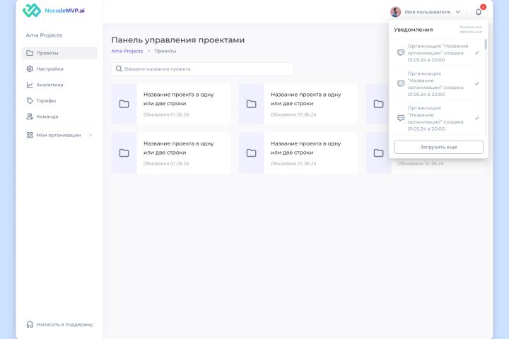Image resolution: width=509 pixels, height=339 pixels.
Task: Open the Имя пользователя dropdown arrow
Action: click(458, 12)
